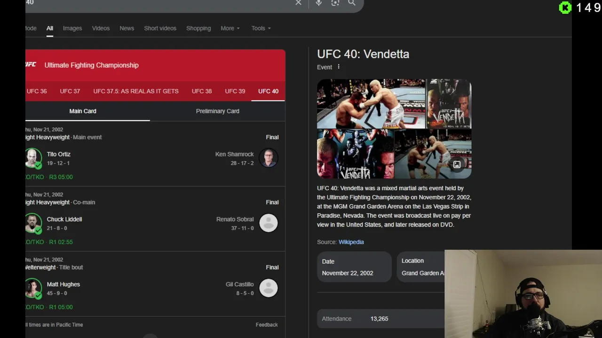Click Tito Ortiz record 19 - 12 - 1
Screen dimensions: 602x338
click(58, 163)
